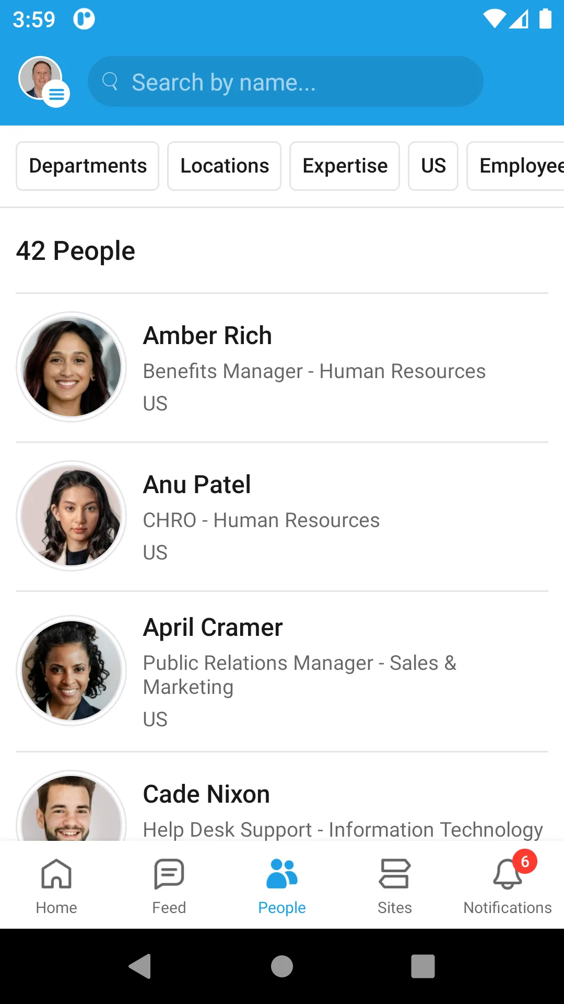Open Amber Rich's profile
Screen dimensions: 564x1004
click(282, 368)
